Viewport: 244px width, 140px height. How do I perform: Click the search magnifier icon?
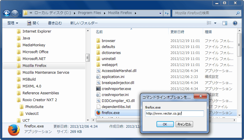[238, 13]
